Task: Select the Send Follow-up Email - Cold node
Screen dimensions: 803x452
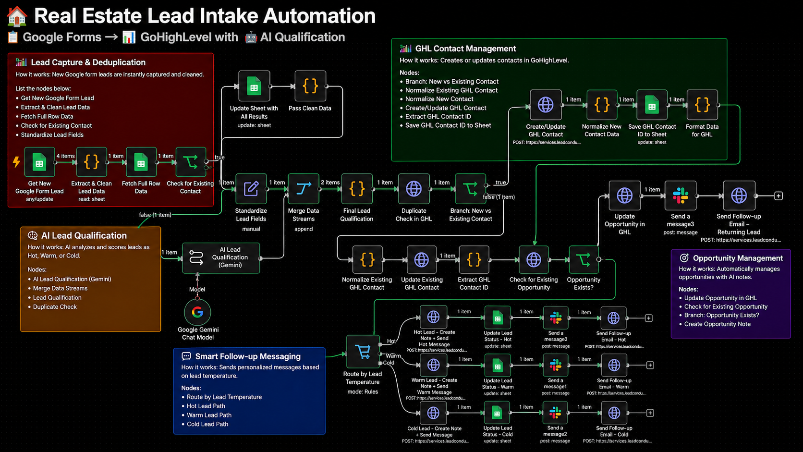Action: (614, 413)
